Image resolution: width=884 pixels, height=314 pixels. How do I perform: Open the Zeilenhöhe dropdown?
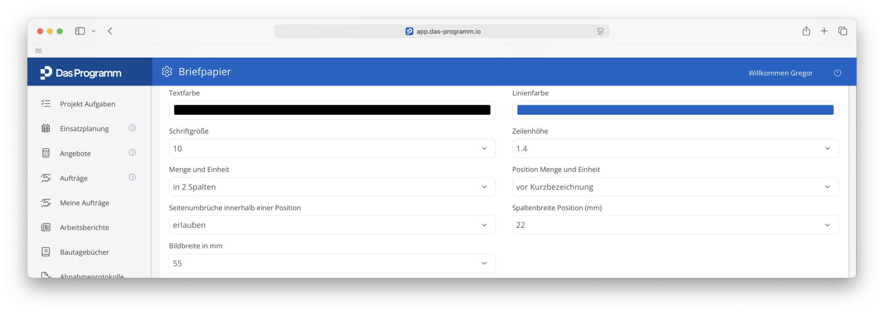[675, 148]
